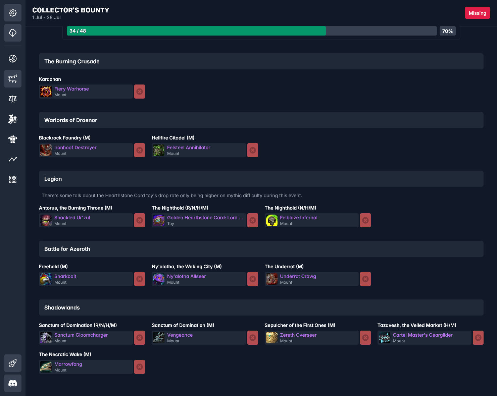Open the nine-square grid sidebar icon

click(13, 179)
